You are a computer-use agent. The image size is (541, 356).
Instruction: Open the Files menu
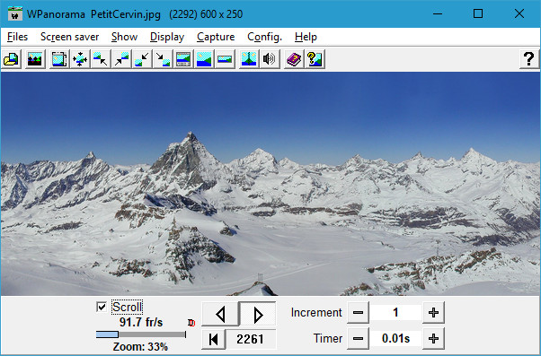[x=17, y=37]
